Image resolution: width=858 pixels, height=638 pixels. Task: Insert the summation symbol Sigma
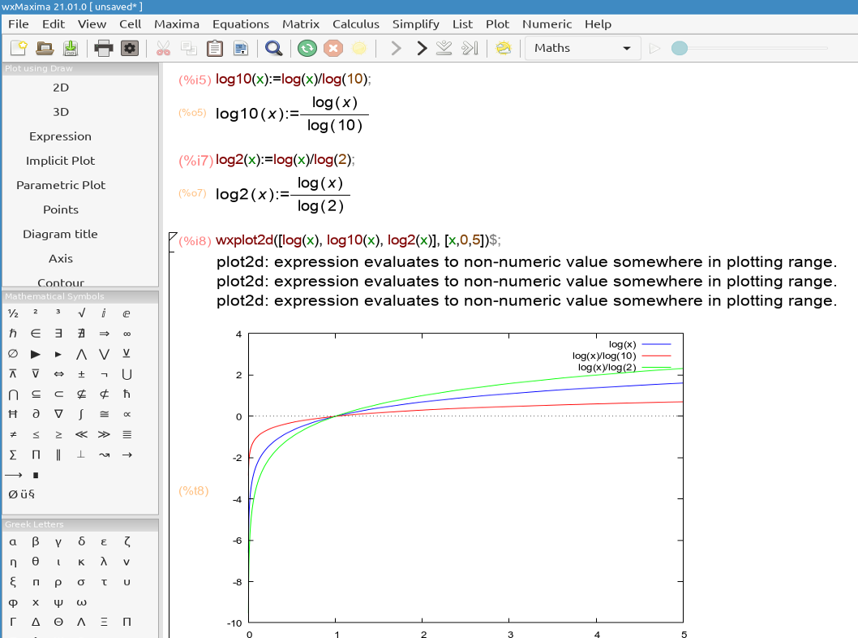12,455
